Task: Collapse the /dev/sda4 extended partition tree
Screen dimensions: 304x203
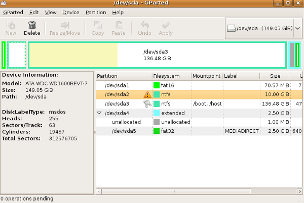Action: (x=99, y=113)
